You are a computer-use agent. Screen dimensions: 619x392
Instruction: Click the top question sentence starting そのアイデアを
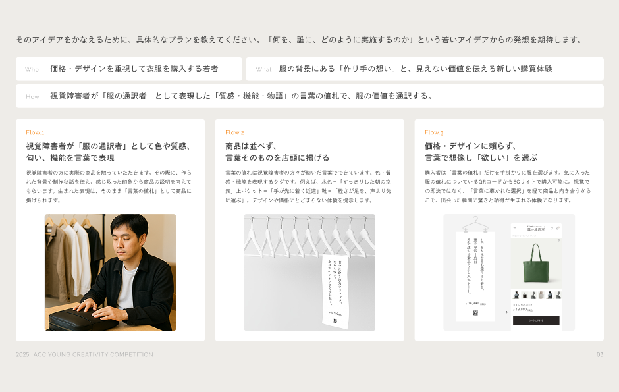(x=300, y=40)
